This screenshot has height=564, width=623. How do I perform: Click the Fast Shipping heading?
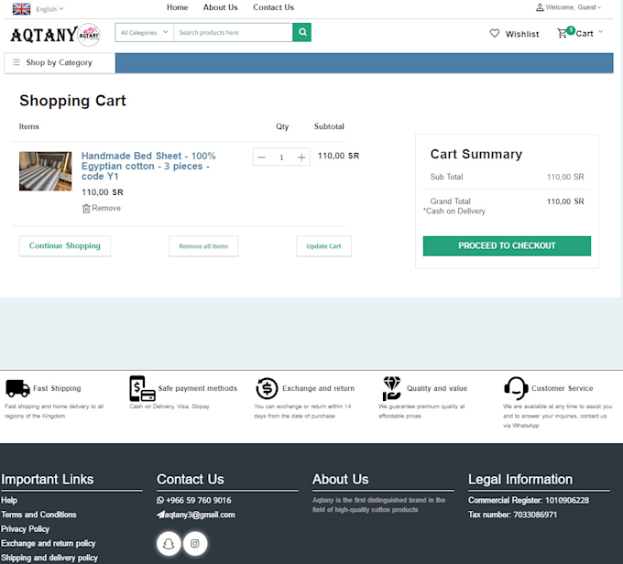57,388
